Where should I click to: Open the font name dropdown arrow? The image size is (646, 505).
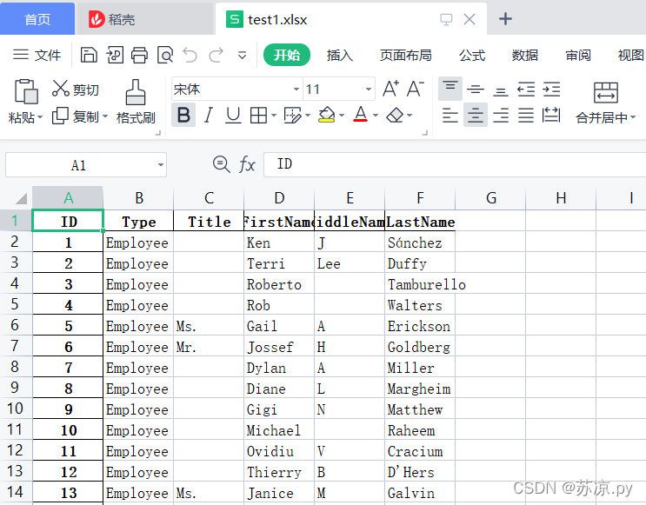tap(296, 89)
